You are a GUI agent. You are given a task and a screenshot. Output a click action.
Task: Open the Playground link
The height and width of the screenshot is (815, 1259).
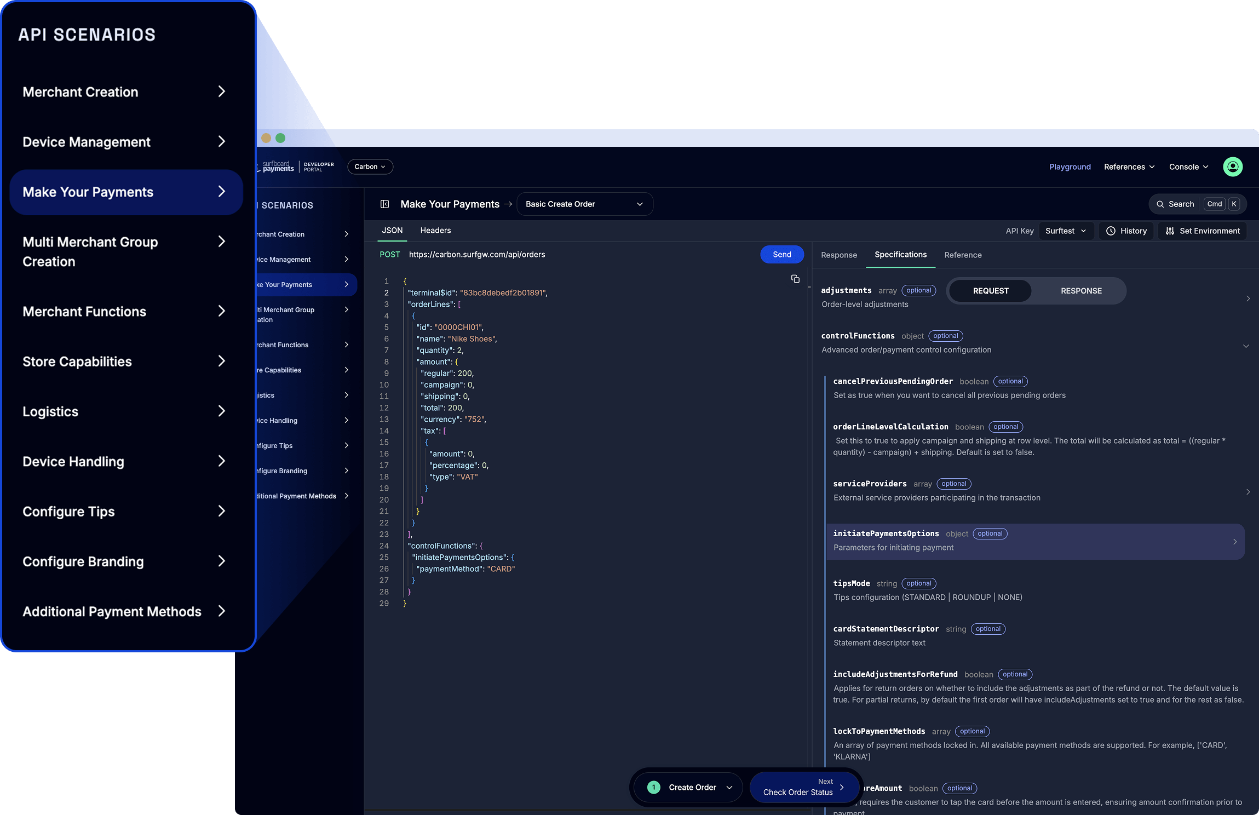pos(1070,167)
